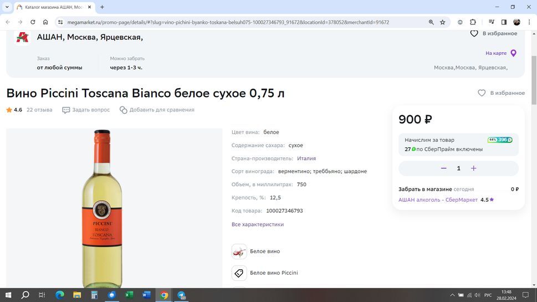The width and height of the screenshot is (537, 302).
Task: Open the site information icon in the address bar
Action: tap(60, 22)
